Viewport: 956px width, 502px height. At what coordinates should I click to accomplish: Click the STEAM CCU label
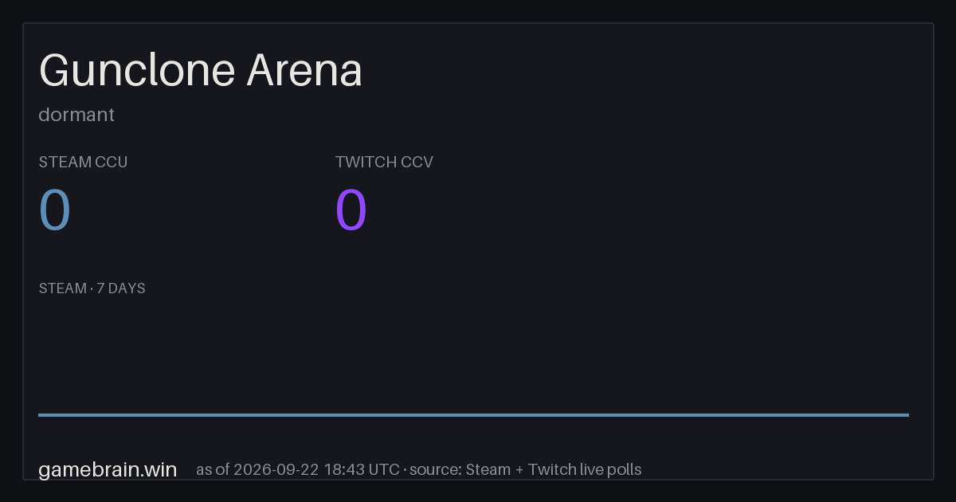pos(83,162)
